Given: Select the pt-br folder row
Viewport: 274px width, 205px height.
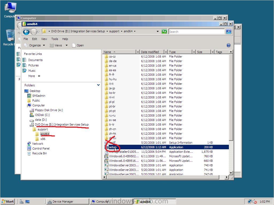Looking at the screenshot, I should (x=112, y=106).
